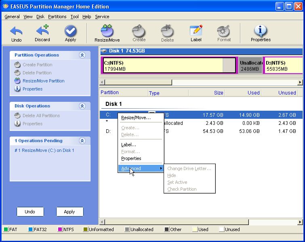Sort by the Unused column header
The width and height of the screenshot is (305, 242).
tap(279, 93)
